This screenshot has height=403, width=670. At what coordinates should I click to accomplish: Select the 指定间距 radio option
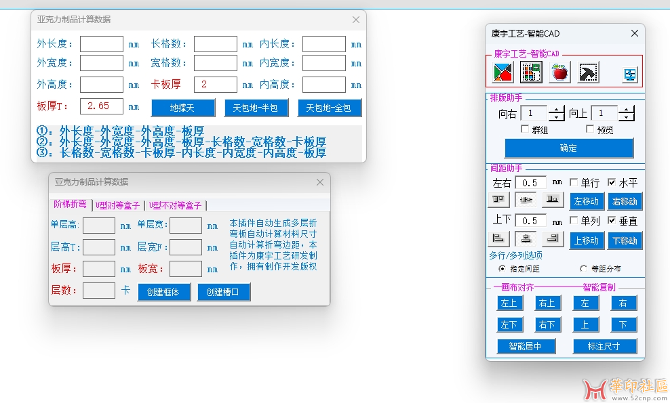tap(502, 268)
